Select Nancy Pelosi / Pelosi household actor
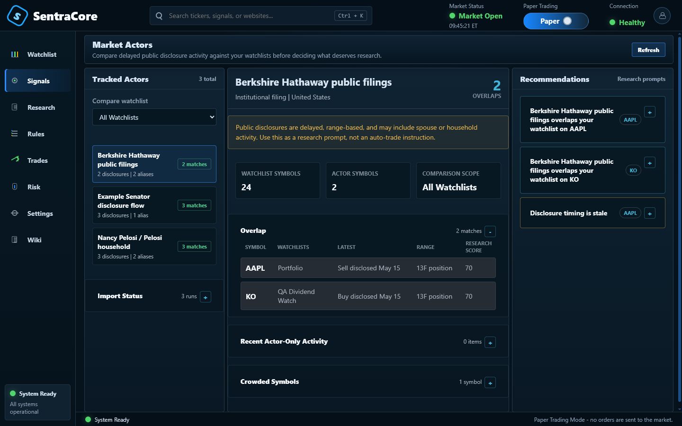 154,247
